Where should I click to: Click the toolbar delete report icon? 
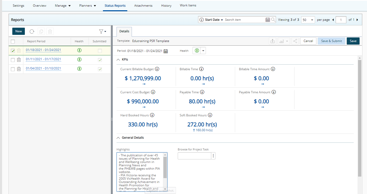click(50, 32)
